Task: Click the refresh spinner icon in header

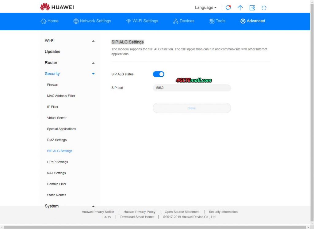Action: pos(264,7)
